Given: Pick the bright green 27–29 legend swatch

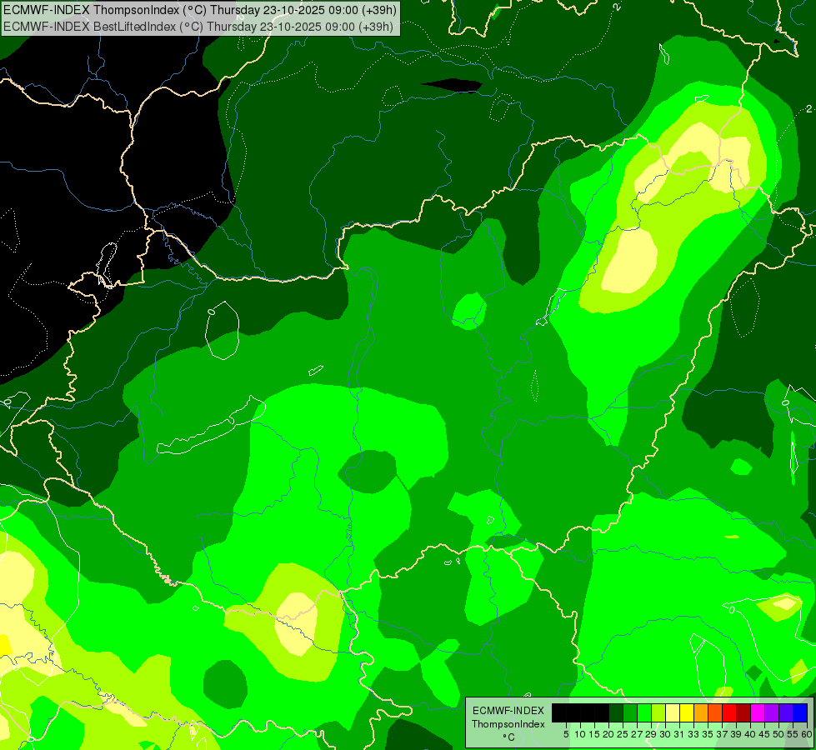Looking at the screenshot, I should [644, 712].
